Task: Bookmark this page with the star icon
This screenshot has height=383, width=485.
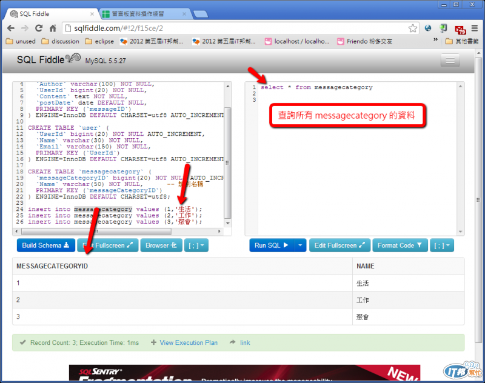Action: point(413,28)
